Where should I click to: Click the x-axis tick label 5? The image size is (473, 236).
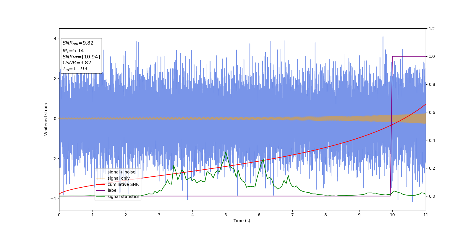coord(226,215)
